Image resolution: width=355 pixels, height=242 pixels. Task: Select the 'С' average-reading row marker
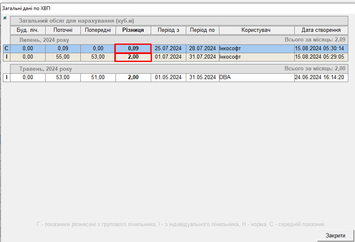6,49
